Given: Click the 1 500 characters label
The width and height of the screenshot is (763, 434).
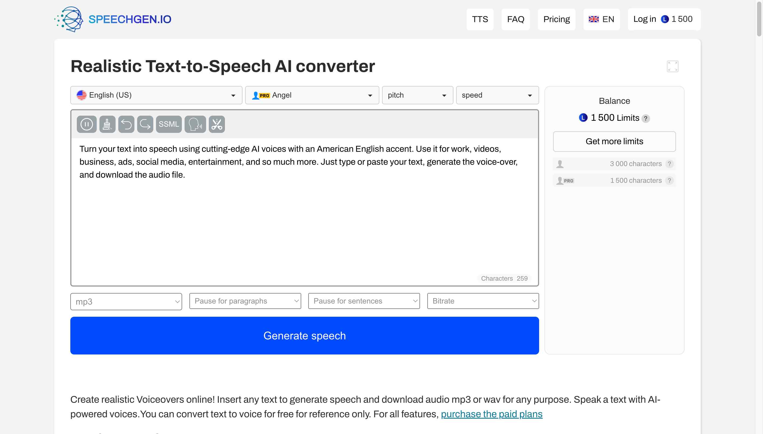Looking at the screenshot, I should coord(636,180).
